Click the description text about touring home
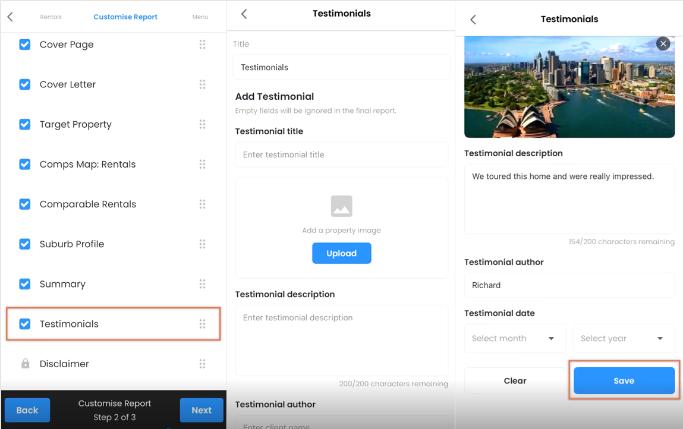This screenshot has height=429, width=683. pos(563,176)
